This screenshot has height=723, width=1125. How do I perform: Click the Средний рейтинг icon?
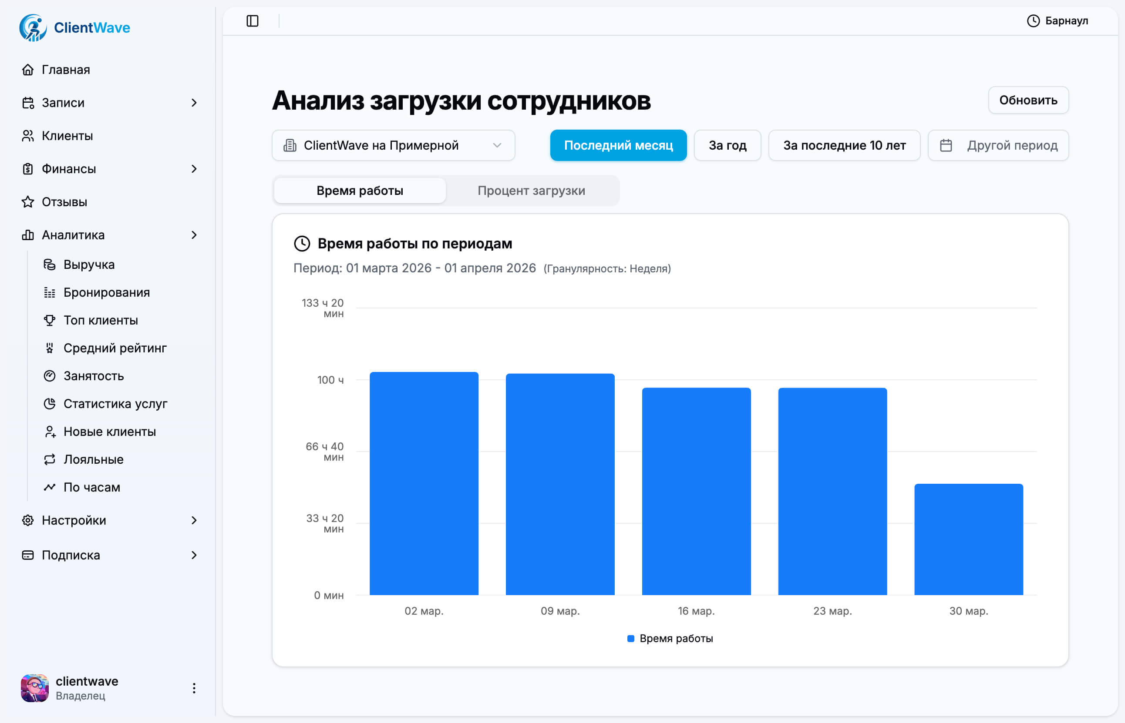[50, 348]
